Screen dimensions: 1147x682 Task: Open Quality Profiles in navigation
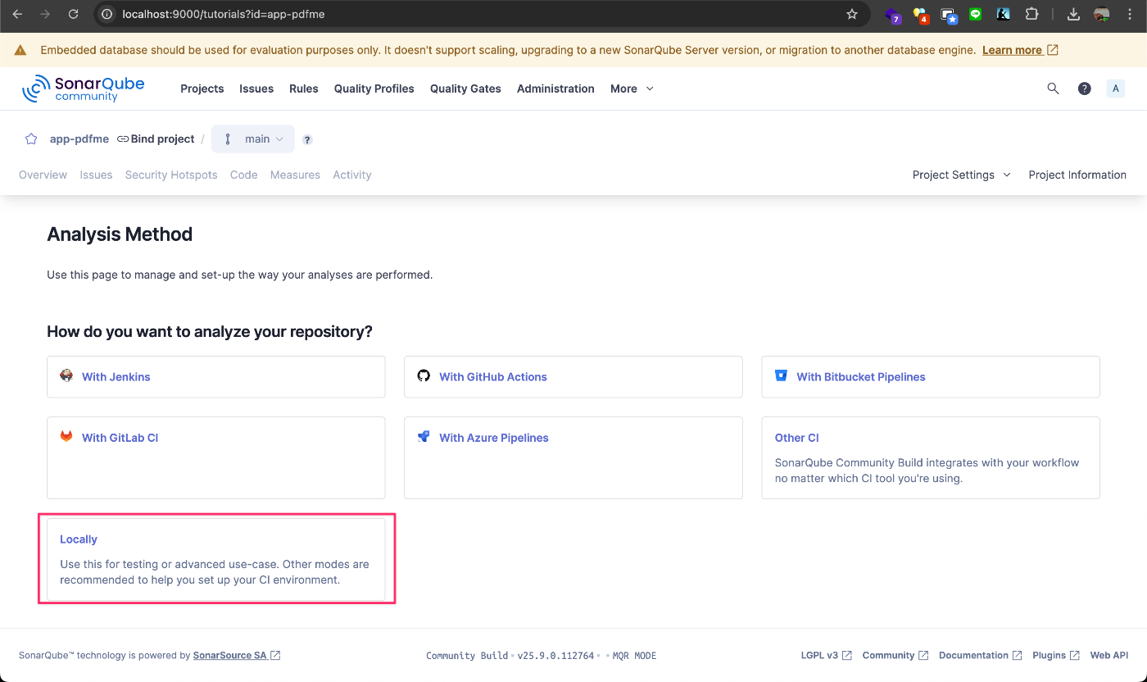374,89
